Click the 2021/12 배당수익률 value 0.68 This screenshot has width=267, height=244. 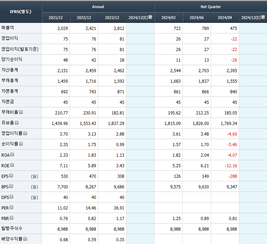tap(64, 240)
